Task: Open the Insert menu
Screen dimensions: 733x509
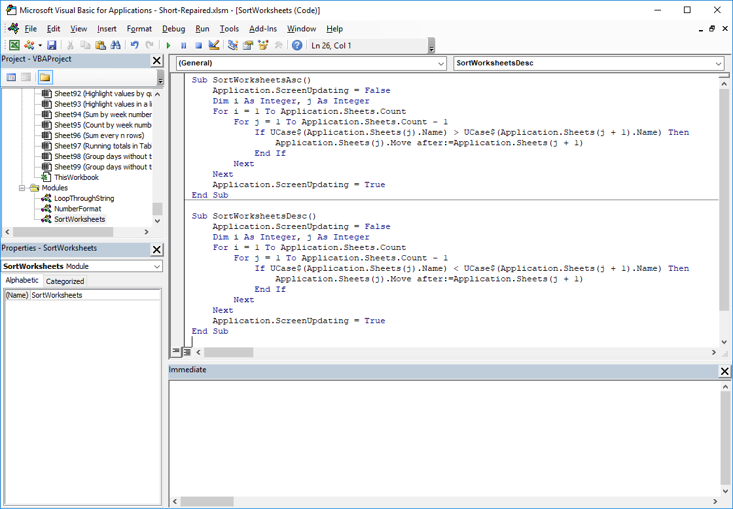Action: click(x=107, y=29)
